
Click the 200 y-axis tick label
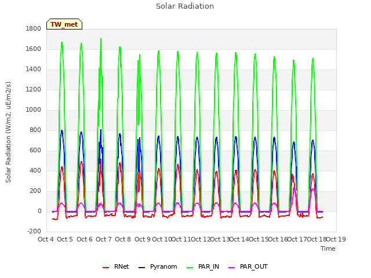(35, 191)
